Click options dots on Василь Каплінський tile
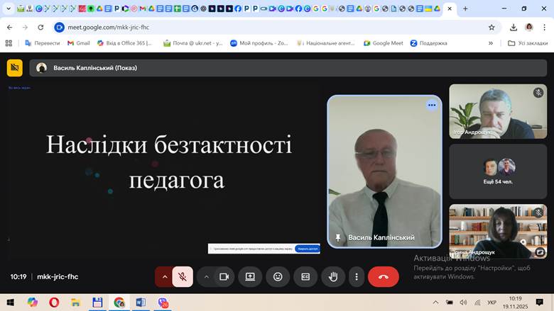 (x=431, y=105)
